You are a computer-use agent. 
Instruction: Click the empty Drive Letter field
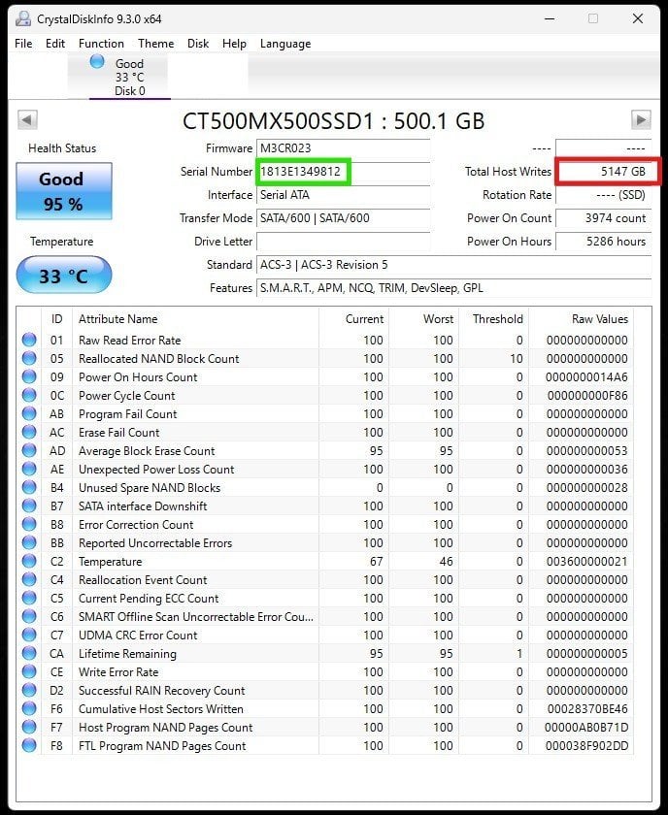[344, 242]
